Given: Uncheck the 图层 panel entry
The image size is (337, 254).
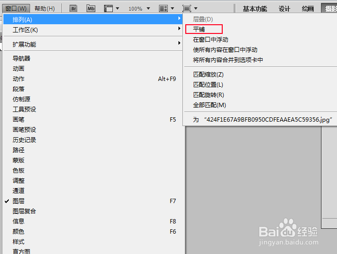Looking at the screenshot, I should (x=93, y=201).
